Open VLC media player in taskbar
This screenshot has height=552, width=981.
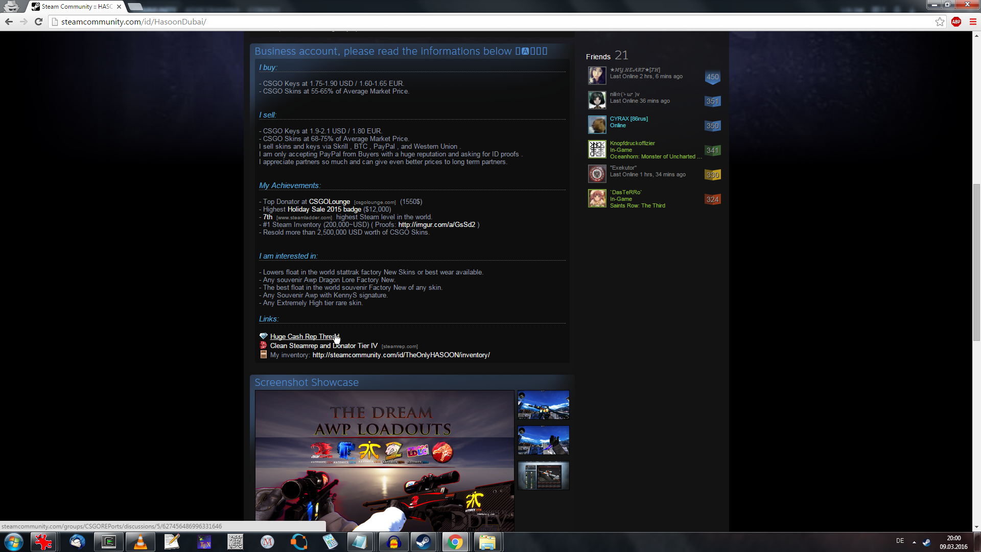point(140,542)
